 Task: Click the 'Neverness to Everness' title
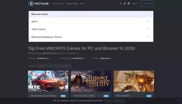pyautogui.click(x=44, y=96)
